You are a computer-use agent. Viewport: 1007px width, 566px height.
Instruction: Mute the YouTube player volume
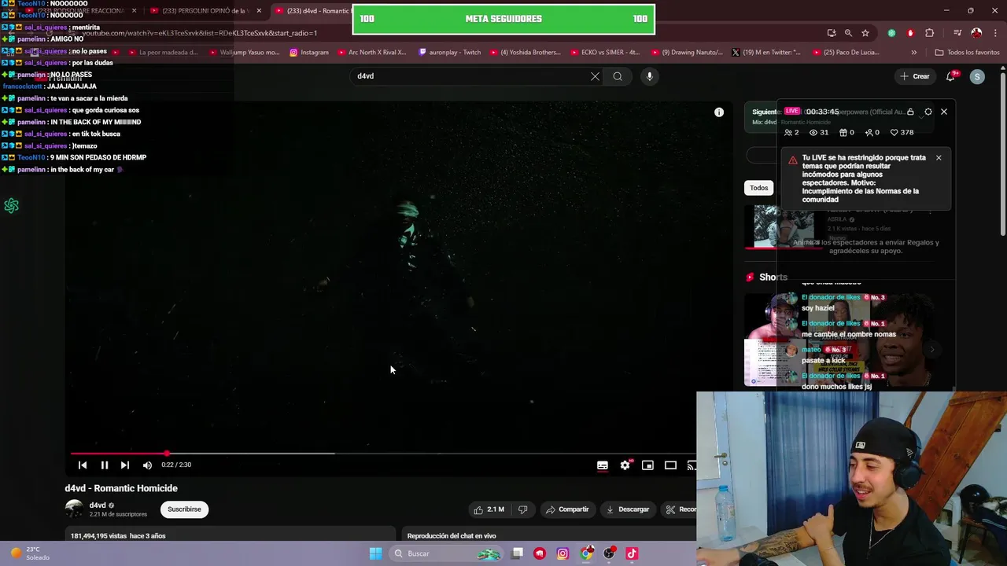click(147, 465)
